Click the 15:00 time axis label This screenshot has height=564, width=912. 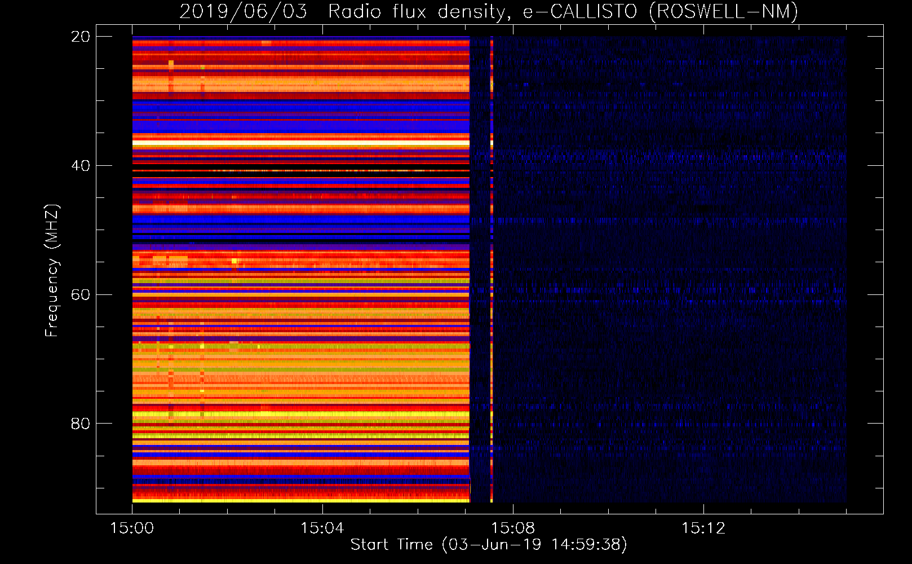(132, 528)
